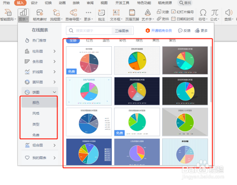Switch to the 切换 ribbon tab

[48, 3]
